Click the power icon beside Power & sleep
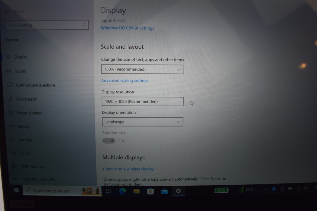The image size is (317, 211). pyautogui.click(x=11, y=113)
